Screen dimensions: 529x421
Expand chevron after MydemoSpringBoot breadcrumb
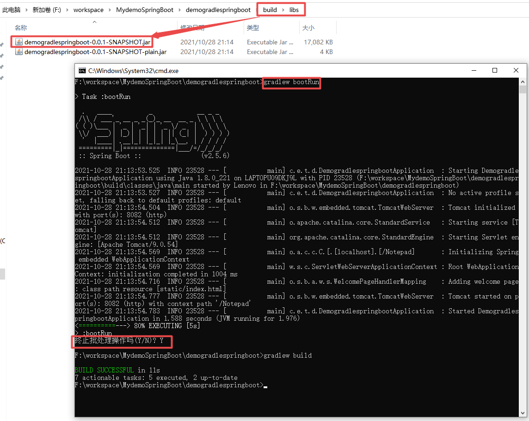pos(179,10)
